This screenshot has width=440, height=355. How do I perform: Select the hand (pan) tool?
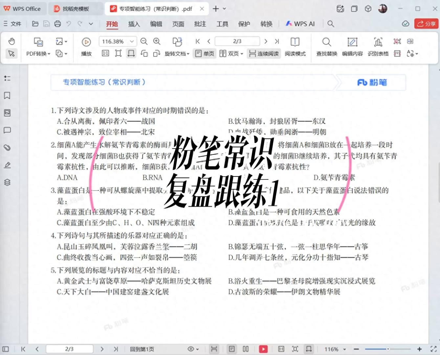12,41
